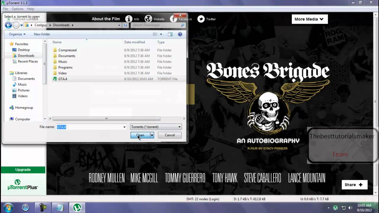Image resolution: width=379 pixels, height=213 pixels.
Task: Click the Open button split arrow
Action: tap(152, 135)
